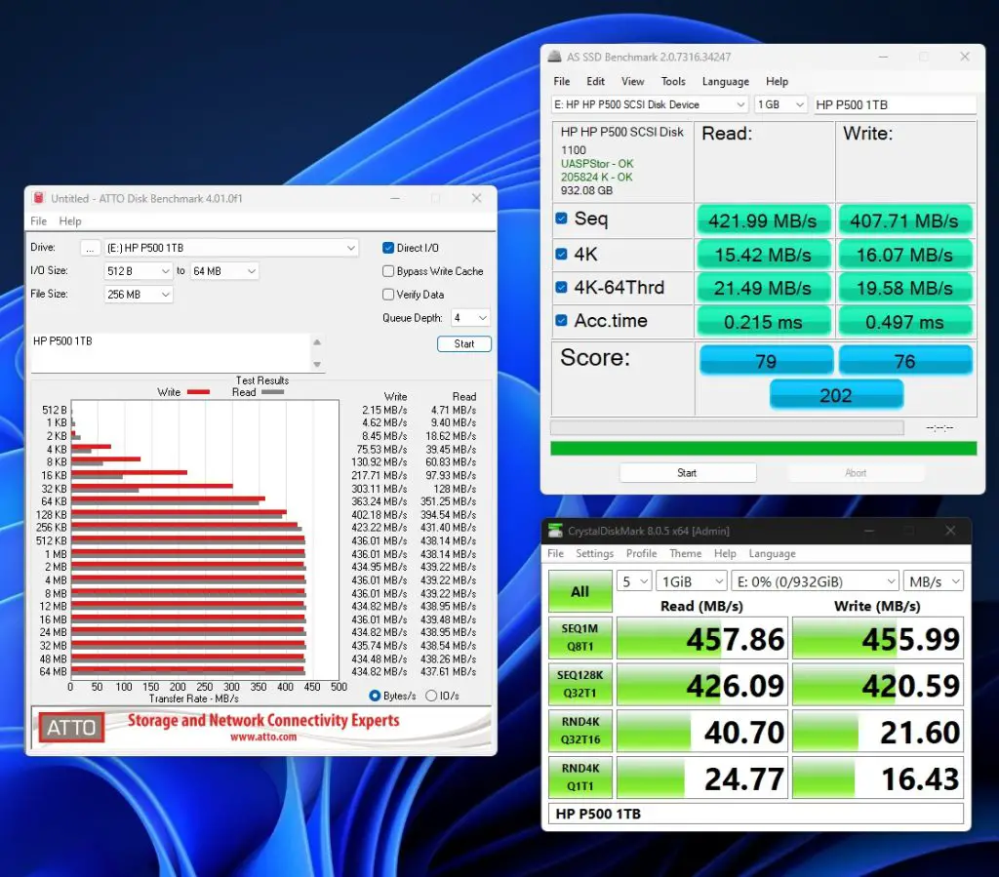Open the ATTO Drive dropdown

(x=231, y=248)
